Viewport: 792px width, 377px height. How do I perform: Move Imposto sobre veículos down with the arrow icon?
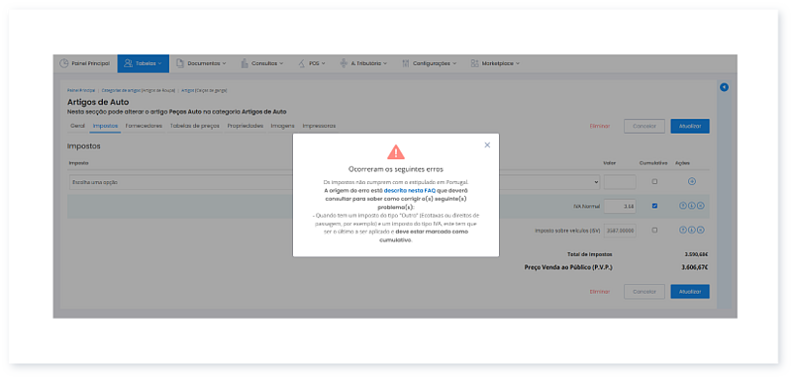(x=692, y=231)
